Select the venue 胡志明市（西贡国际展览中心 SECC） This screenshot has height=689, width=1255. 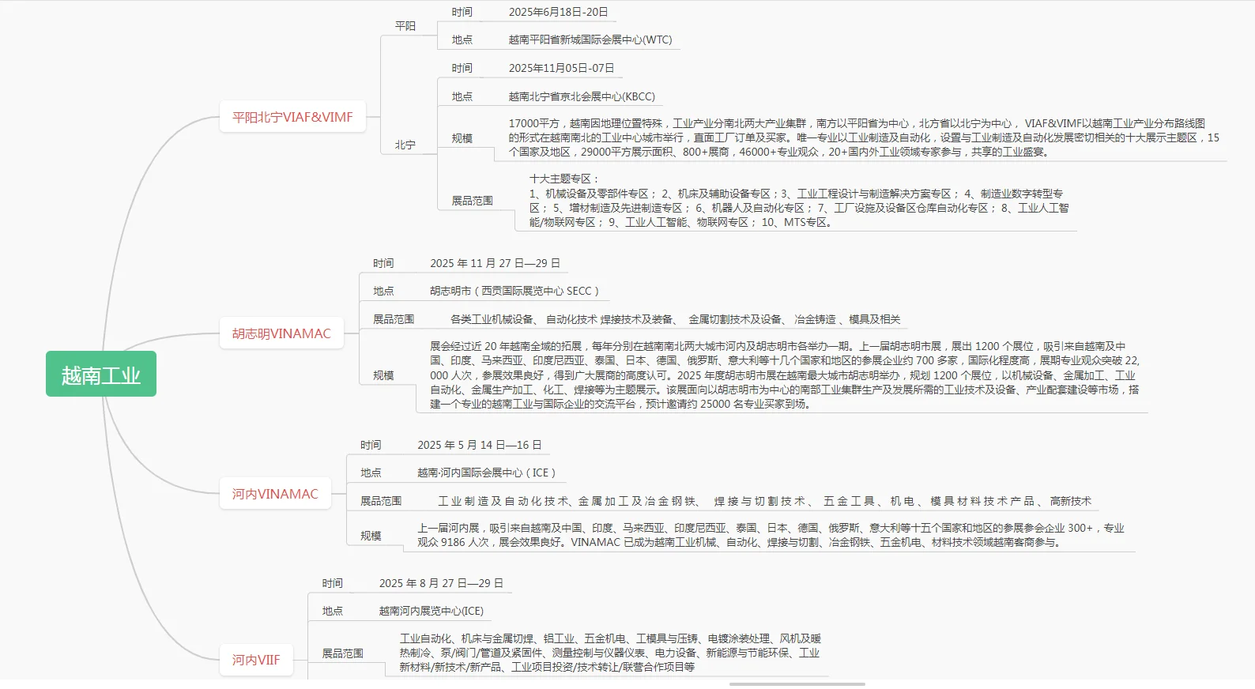(514, 291)
